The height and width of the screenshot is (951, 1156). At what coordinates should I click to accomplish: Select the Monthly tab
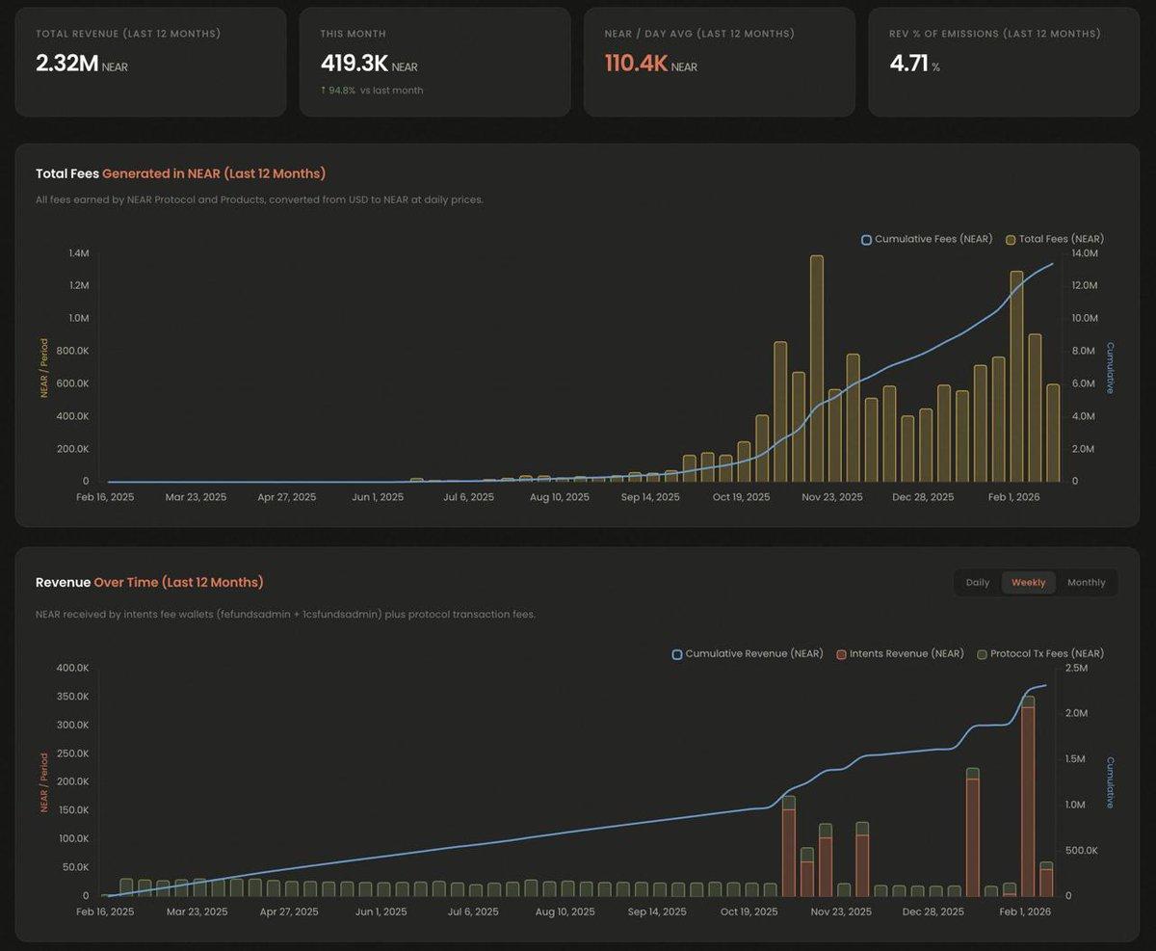(1086, 582)
